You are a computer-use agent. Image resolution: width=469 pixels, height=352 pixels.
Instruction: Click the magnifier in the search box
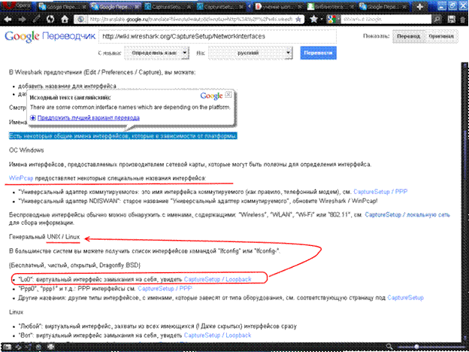(437, 20)
